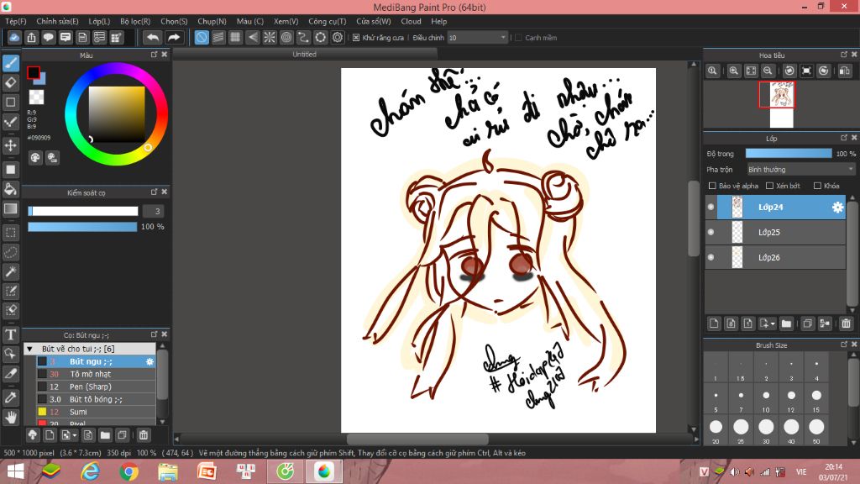The height and width of the screenshot is (484, 860).
Task: Select the rectangular Select tool
Action: (x=10, y=233)
